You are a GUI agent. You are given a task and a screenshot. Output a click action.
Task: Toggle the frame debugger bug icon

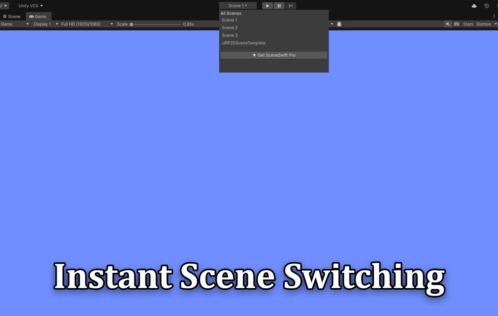click(x=339, y=24)
